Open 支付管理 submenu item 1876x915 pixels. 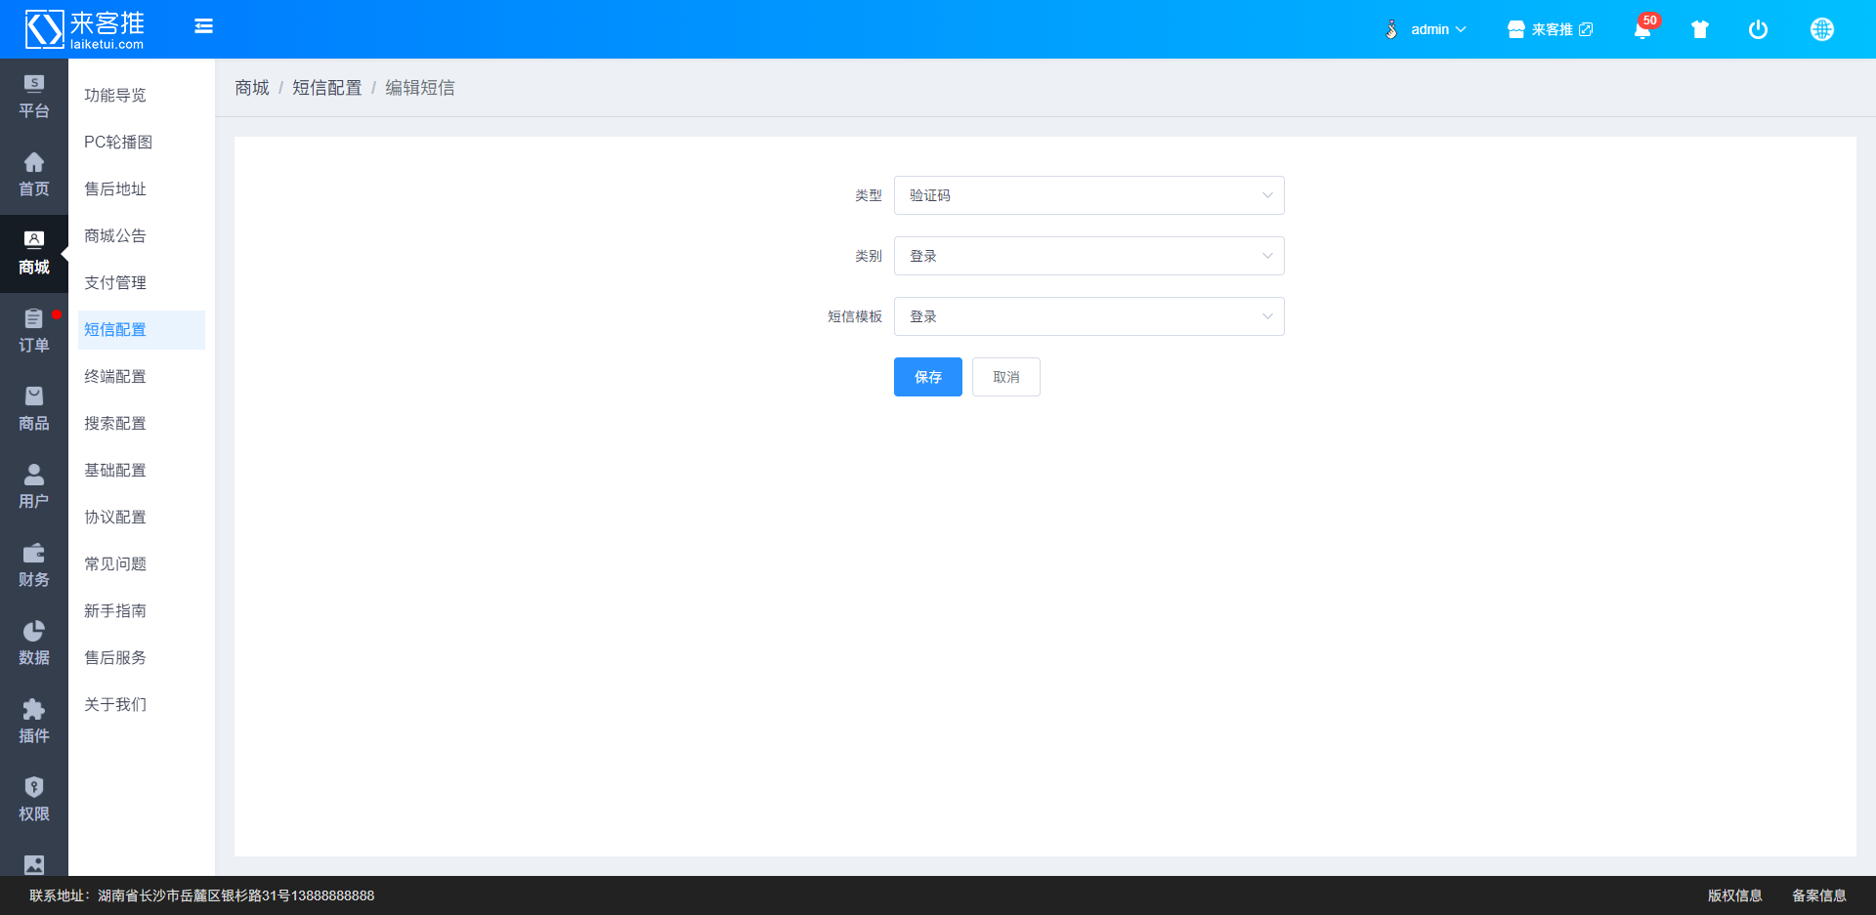point(141,282)
